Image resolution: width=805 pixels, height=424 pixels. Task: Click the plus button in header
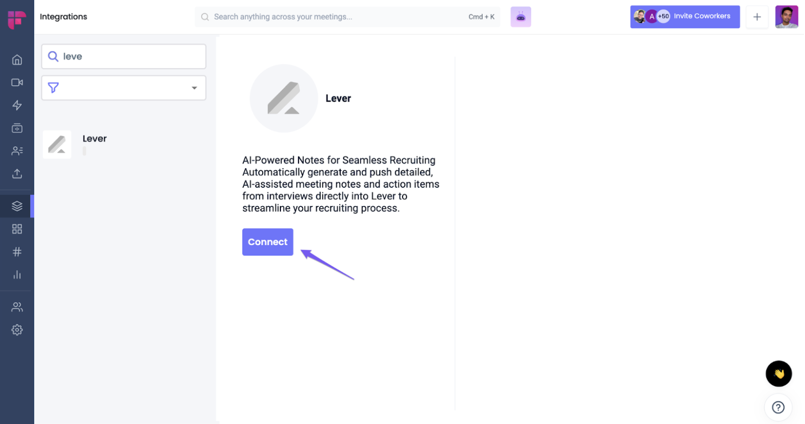[757, 17]
